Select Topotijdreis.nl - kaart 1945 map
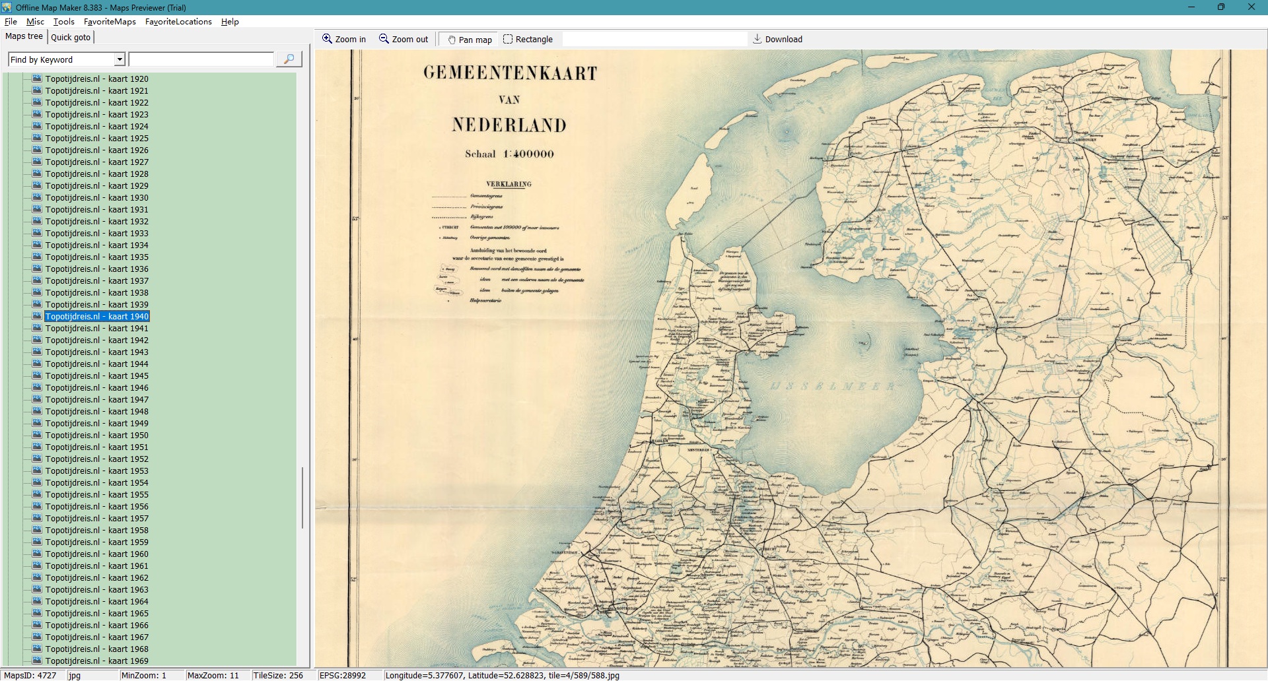The height and width of the screenshot is (681, 1268). click(96, 376)
